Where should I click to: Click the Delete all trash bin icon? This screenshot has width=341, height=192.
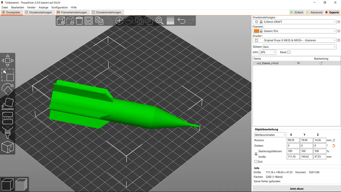tap(79, 21)
